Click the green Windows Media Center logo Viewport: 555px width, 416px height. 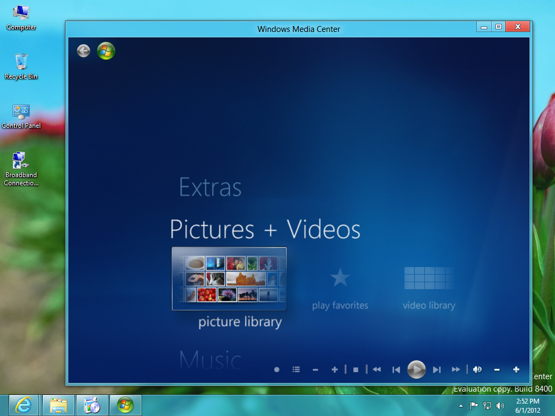(106, 51)
